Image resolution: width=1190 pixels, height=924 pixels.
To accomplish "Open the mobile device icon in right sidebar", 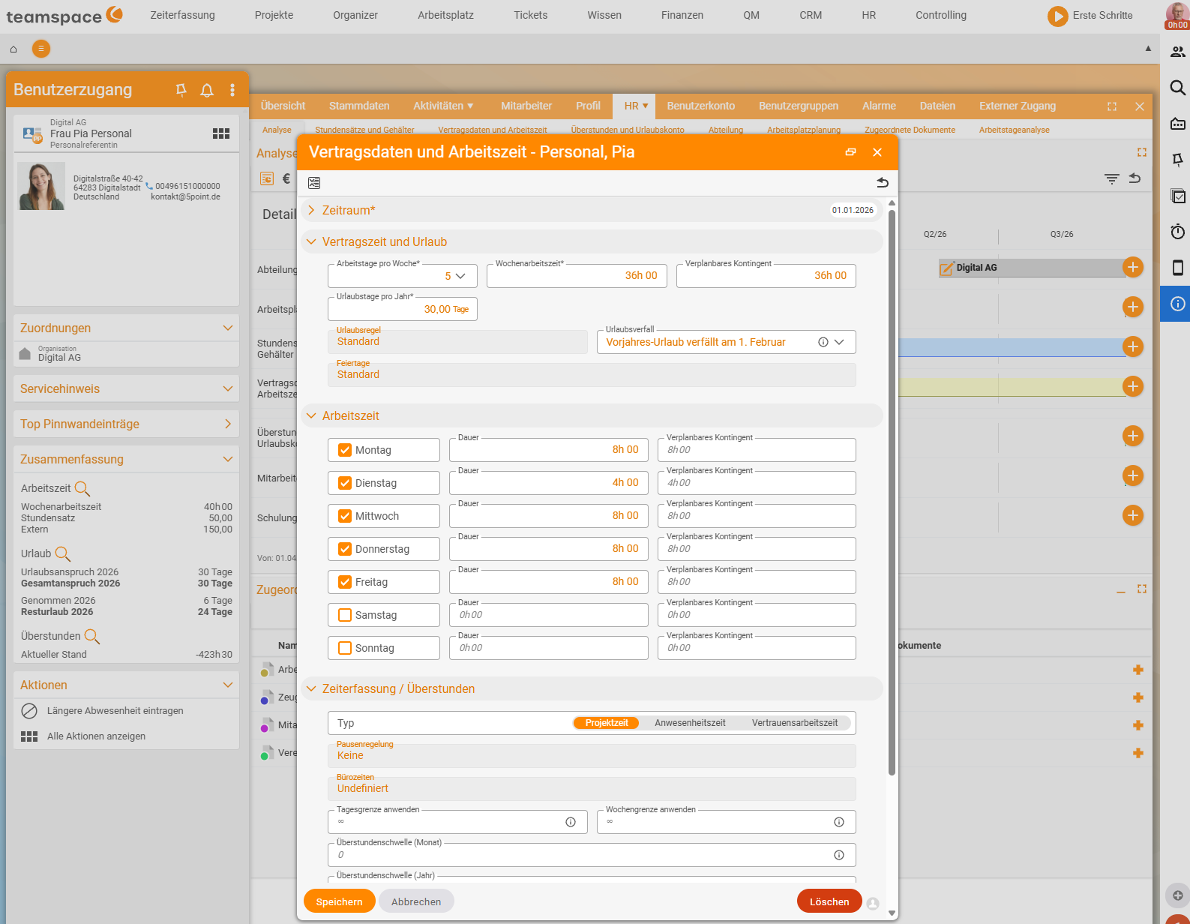I will point(1177,268).
